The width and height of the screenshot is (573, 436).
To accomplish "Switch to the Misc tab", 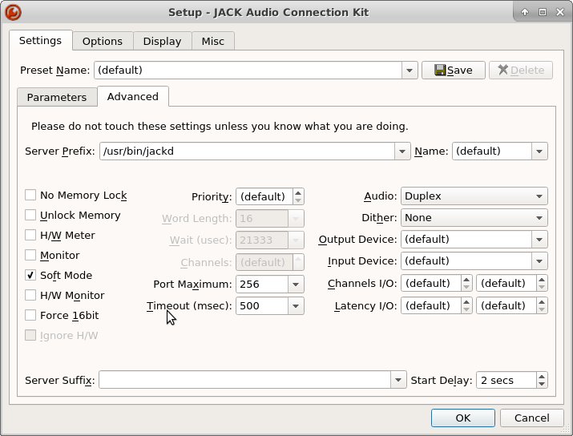I will coord(212,41).
